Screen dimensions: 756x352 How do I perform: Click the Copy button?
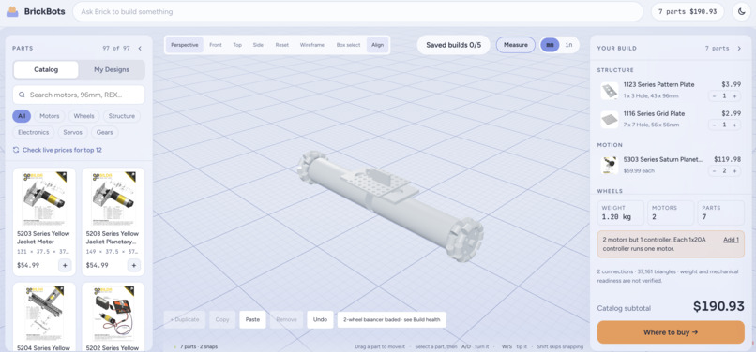[222, 319]
